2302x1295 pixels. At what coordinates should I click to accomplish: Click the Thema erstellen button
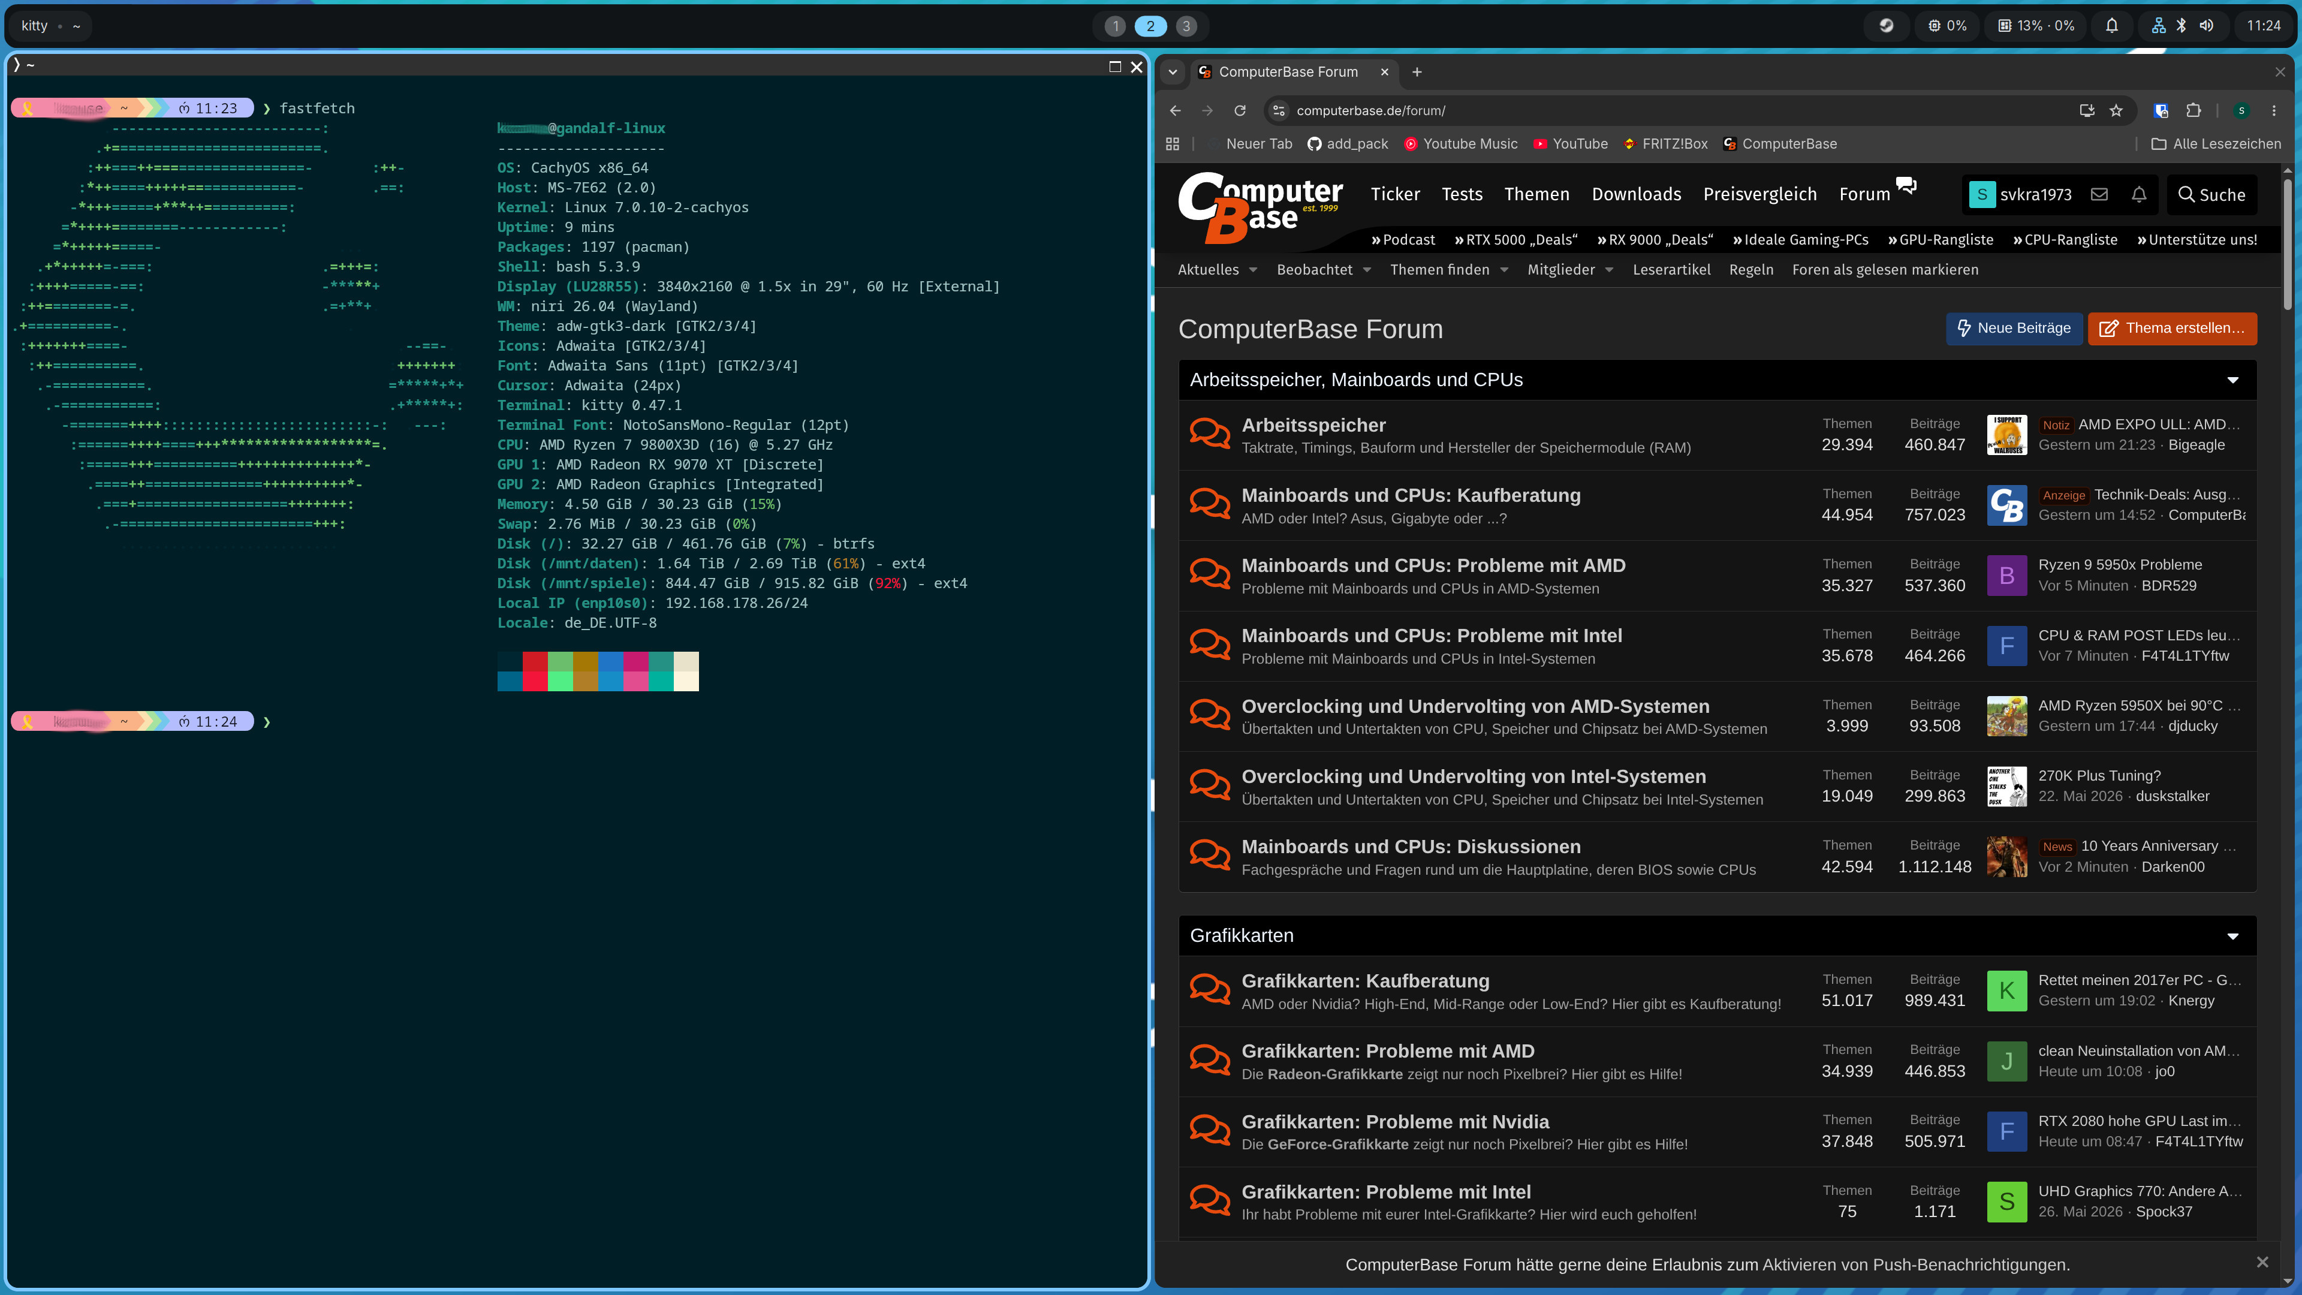pyautogui.click(x=2171, y=329)
